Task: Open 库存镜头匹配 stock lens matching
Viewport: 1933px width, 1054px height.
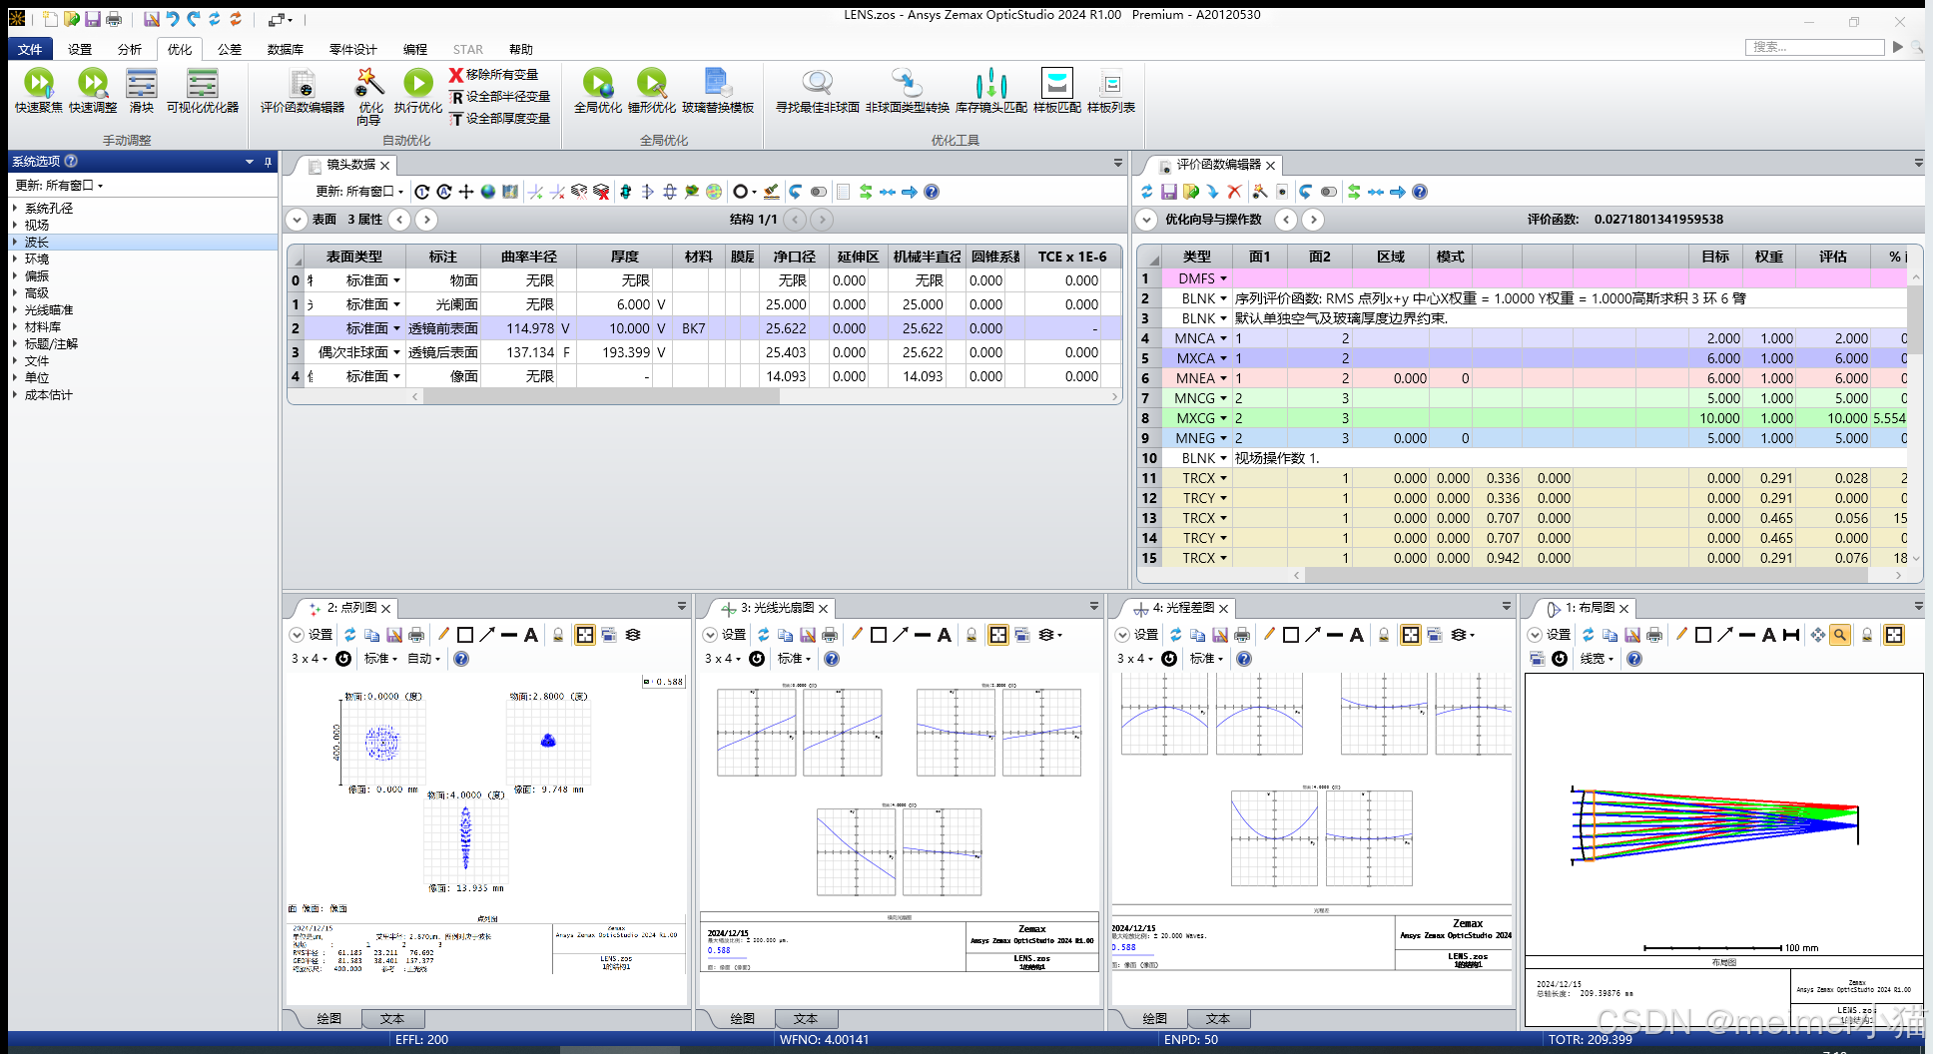Action: 991,91
